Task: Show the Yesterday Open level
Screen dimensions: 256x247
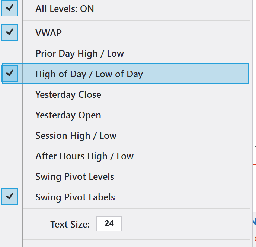Action: coord(68,115)
